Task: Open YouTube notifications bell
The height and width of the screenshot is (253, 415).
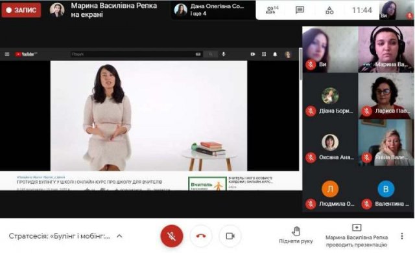Action: coord(275,54)
